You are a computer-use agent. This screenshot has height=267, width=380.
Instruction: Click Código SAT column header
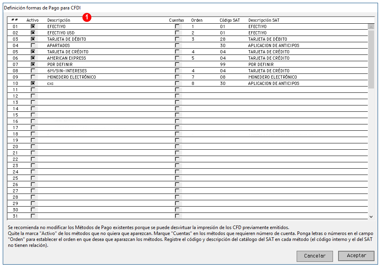point(230,20)
